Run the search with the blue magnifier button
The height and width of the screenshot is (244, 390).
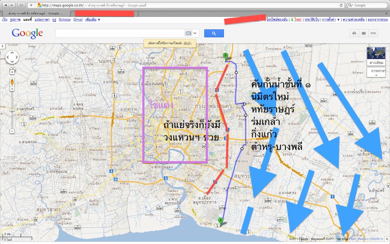(x=214, y=33)
